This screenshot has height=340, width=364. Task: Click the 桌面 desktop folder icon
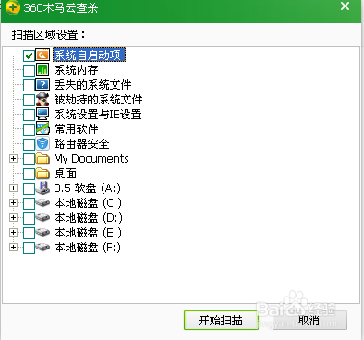(42, 174)
